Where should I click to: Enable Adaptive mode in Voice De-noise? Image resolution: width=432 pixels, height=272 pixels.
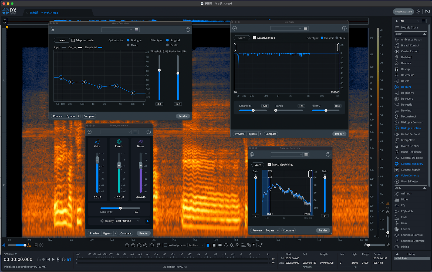point(73,40)
